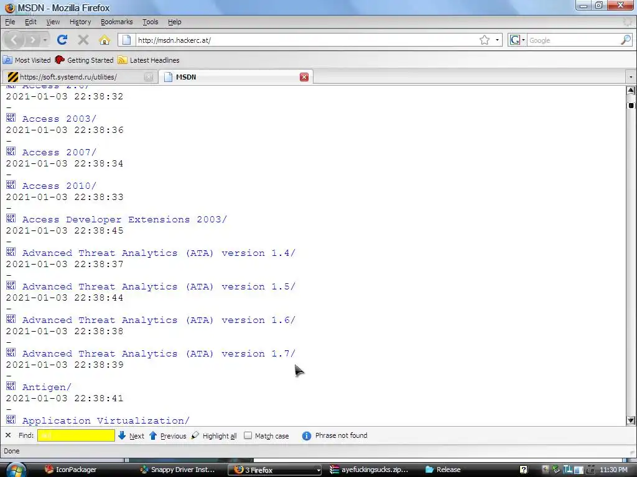Close the Find bar
637x477 pixels.
pos(8,435)
